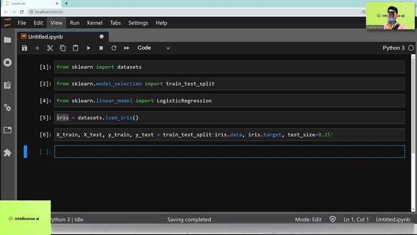Open the Commands palette sidebar icon
This screenshot has height=235, width=417.
(8, 85)
